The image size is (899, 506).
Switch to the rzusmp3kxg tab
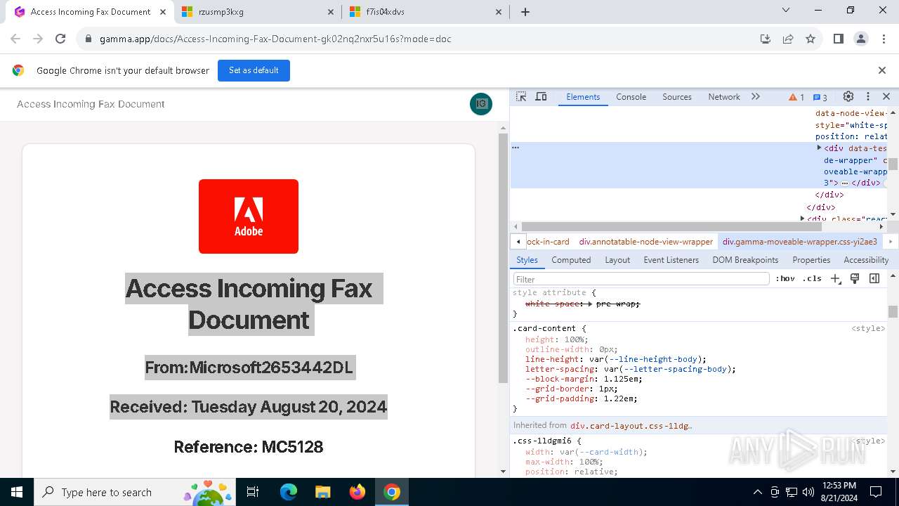pos(258,12)
